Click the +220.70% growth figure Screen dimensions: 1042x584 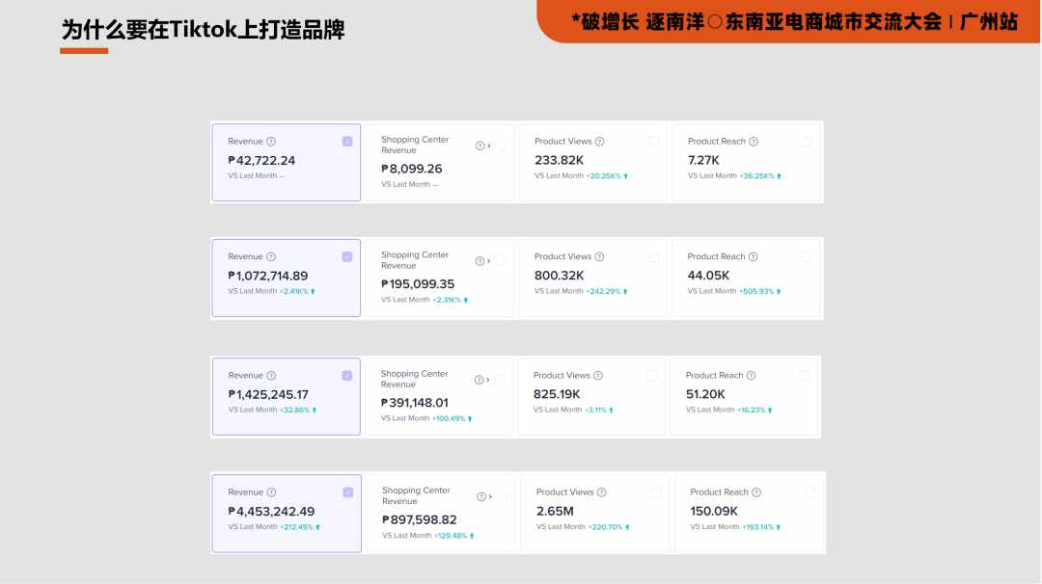click(x=605, y=527)
